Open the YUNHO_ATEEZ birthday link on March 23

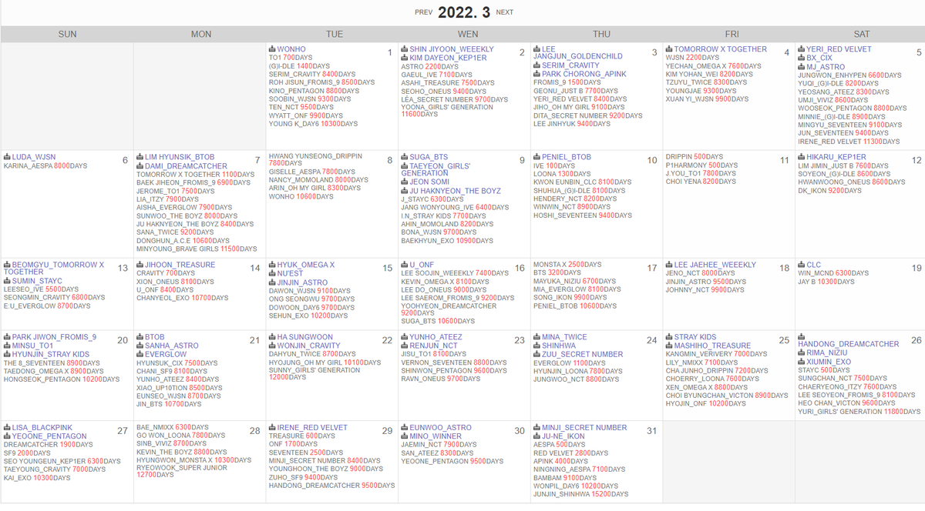click(436, 337)
